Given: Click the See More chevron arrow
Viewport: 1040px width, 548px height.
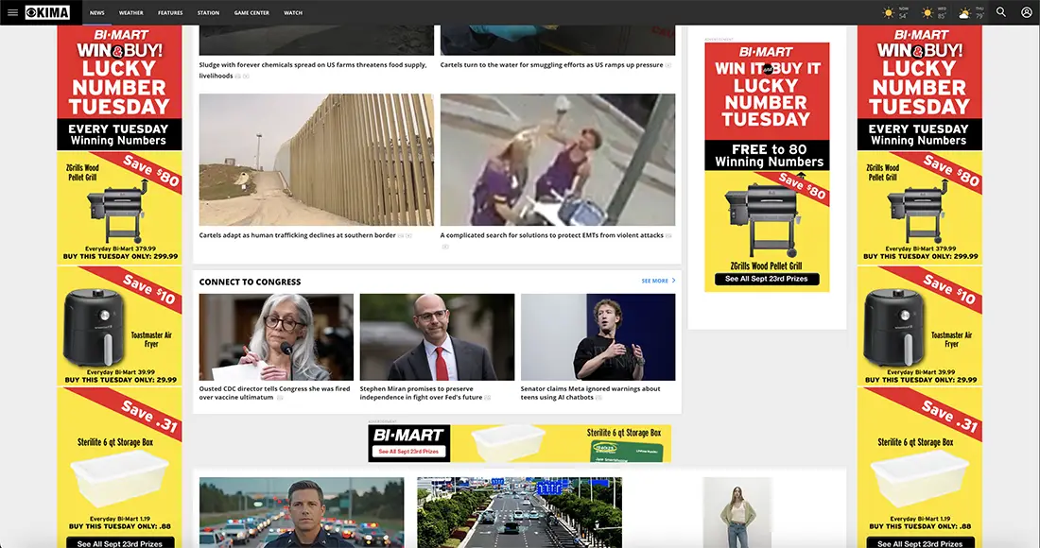Looking at the screenshot, I should coord(673,281).
